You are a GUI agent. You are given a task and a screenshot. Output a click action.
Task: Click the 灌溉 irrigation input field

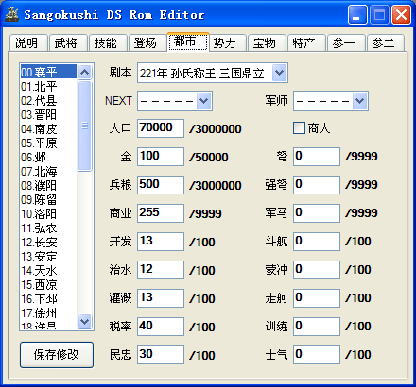[x=161, y=298]
